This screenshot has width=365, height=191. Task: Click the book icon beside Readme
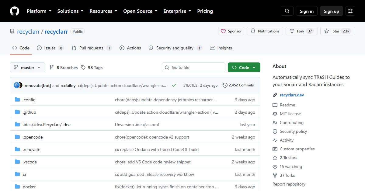[x=275, y=105]
